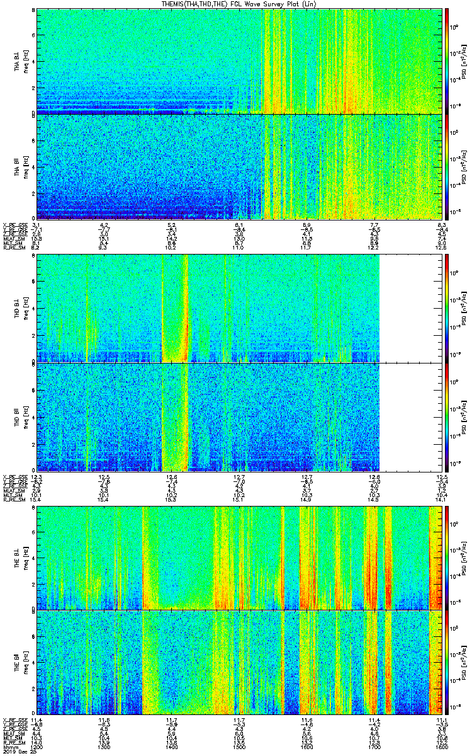Click the THD B-parallel color bar
The width and height of the screenshot is (472, 756).
446,416
